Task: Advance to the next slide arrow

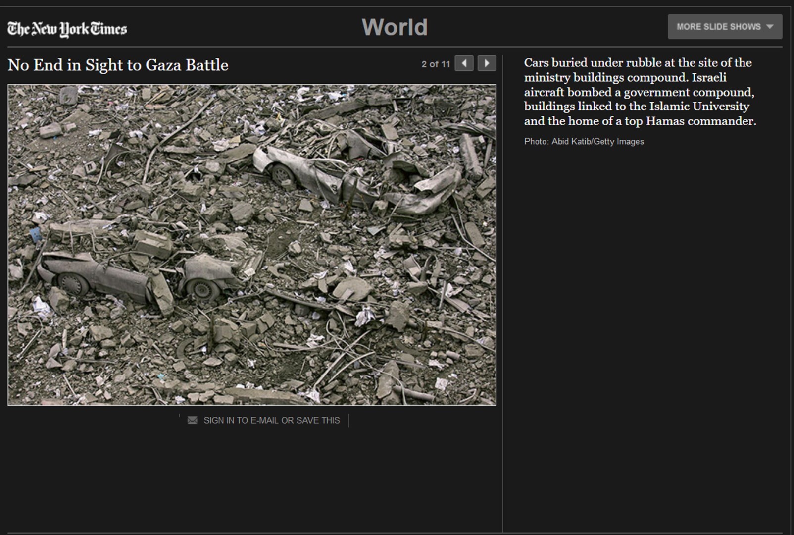Action: (x=487, y=63)
